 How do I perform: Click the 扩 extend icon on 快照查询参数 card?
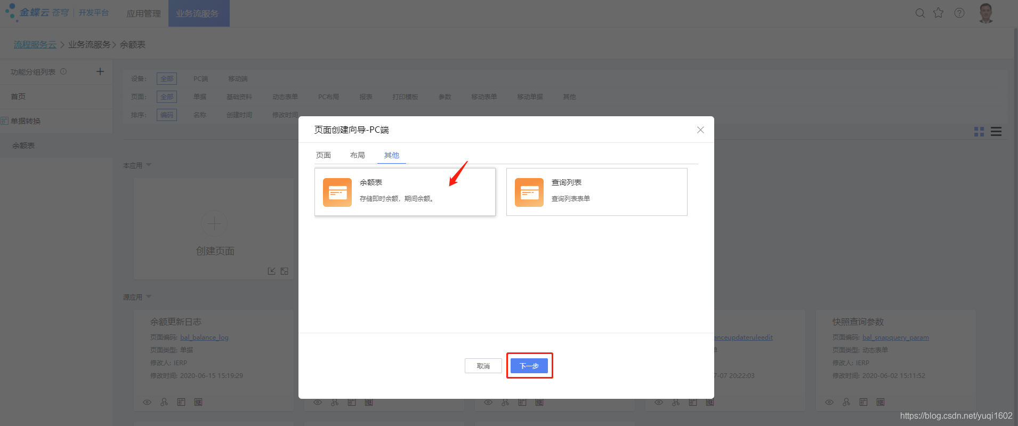coord(863,402)
